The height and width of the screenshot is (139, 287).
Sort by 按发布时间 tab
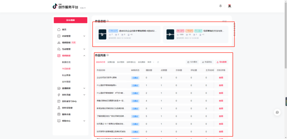(x=101, y=62)
